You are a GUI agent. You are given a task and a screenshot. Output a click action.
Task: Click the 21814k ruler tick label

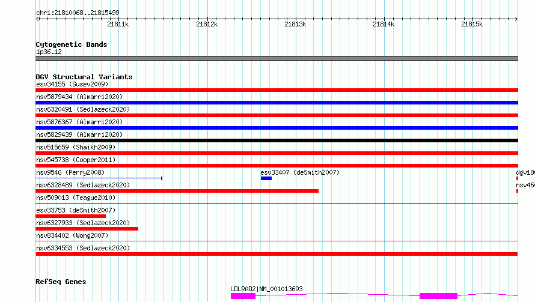384,24
